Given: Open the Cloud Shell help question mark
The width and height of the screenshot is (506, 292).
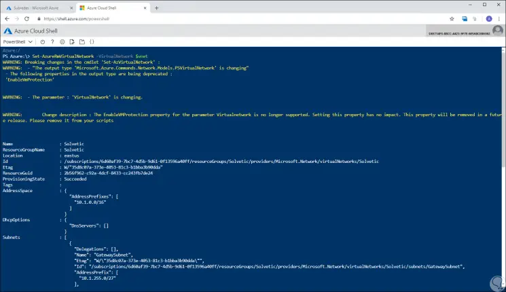Looking at the screenshot, I should 54,41.
